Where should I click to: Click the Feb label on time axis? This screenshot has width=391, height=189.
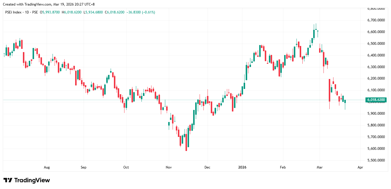[283, 167]
